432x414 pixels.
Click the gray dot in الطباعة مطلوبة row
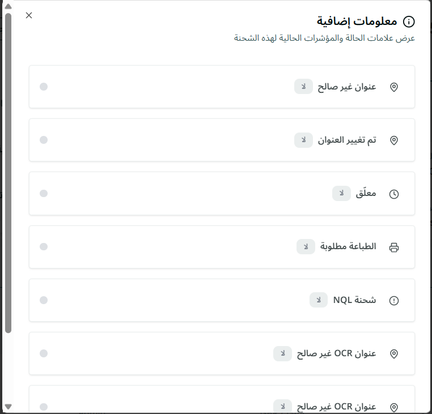pos(44,246)
